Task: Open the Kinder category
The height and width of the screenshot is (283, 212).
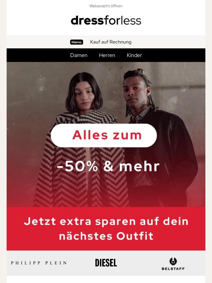Action: 134,55
